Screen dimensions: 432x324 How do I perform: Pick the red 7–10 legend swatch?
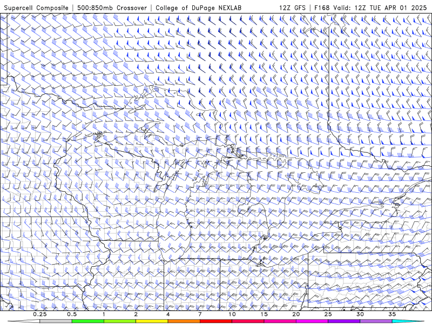click(215, 321)
